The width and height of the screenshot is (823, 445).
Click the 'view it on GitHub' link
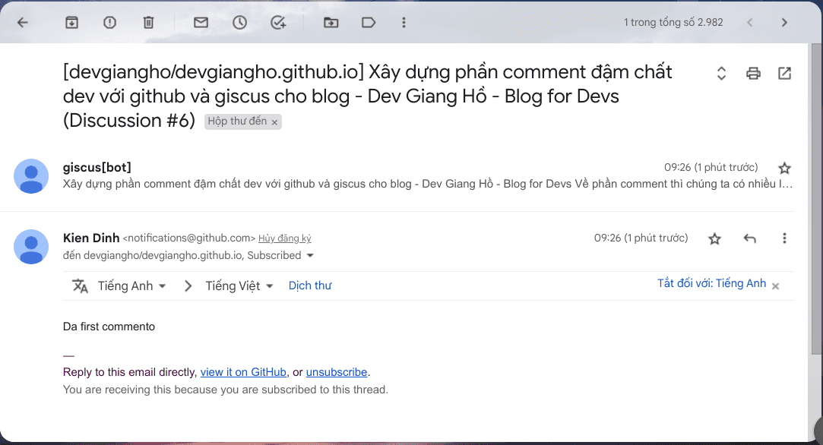pos(243,372)
